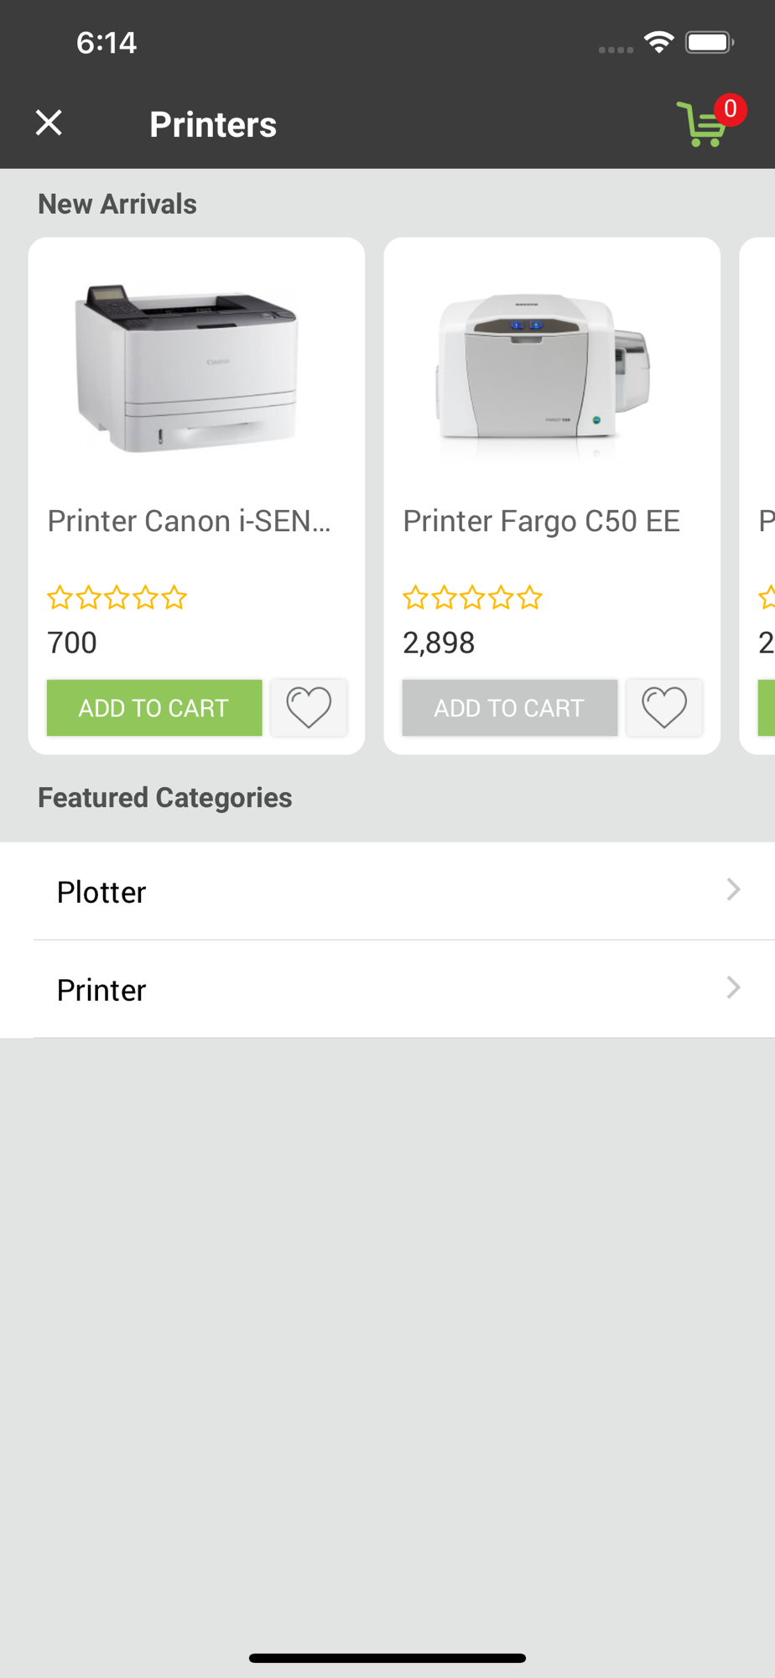
Task: Tap the red cart item count badge
Action: [731, 109]
